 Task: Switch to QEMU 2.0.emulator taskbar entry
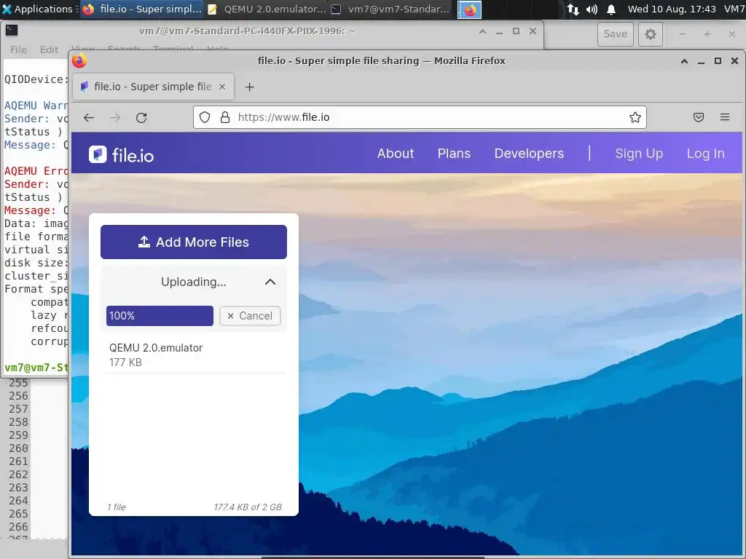(x=267, y=9)
